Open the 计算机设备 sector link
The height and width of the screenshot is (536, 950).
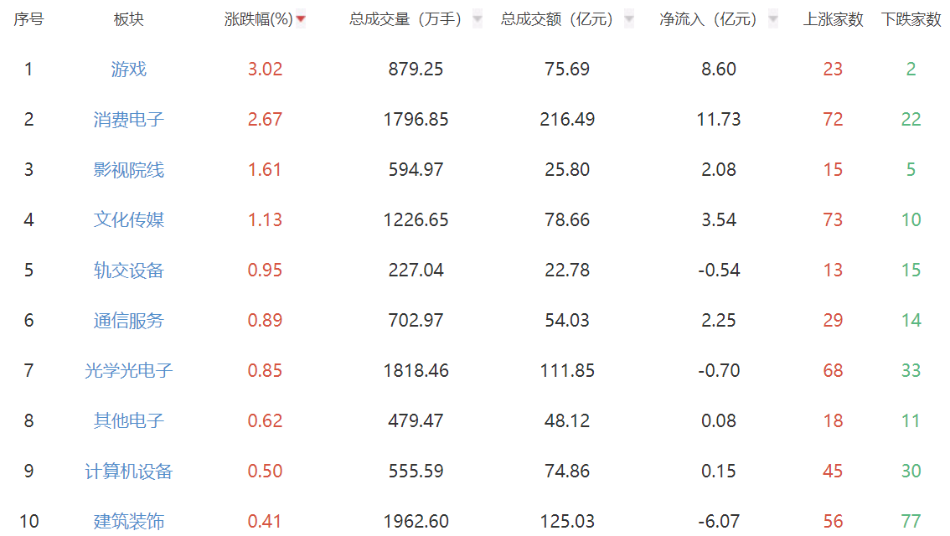129,472
